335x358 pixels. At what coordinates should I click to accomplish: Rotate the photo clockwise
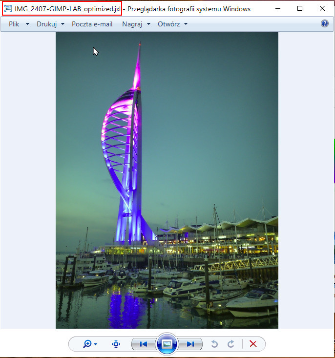[230, 344]
